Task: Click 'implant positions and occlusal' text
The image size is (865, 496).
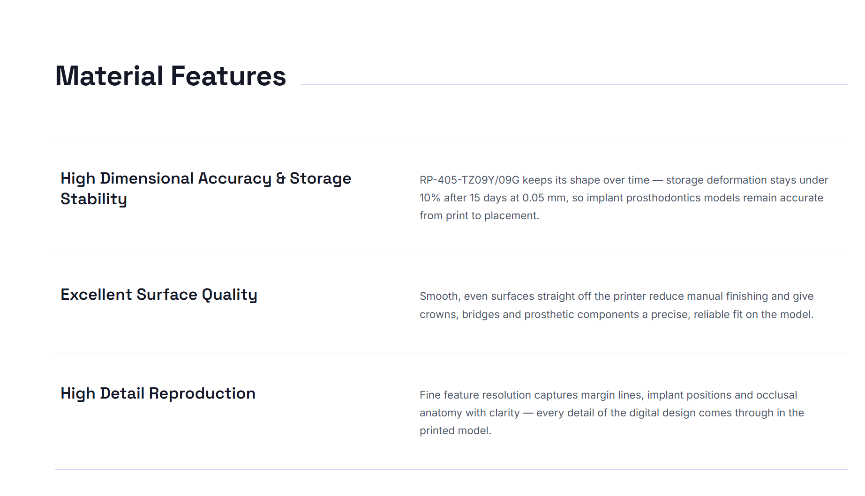Action: 722,395
